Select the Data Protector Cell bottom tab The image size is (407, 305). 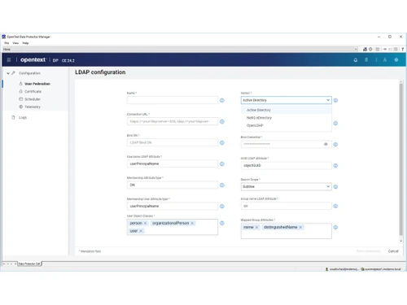(x=29, y=264)
